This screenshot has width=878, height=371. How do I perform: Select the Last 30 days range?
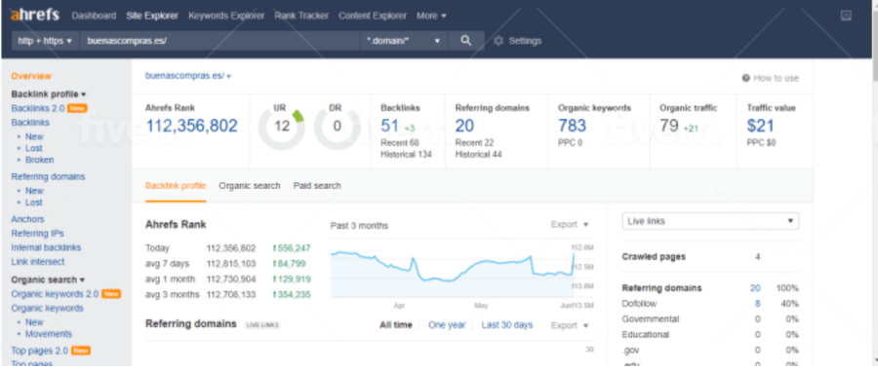(x=507, y=325)
